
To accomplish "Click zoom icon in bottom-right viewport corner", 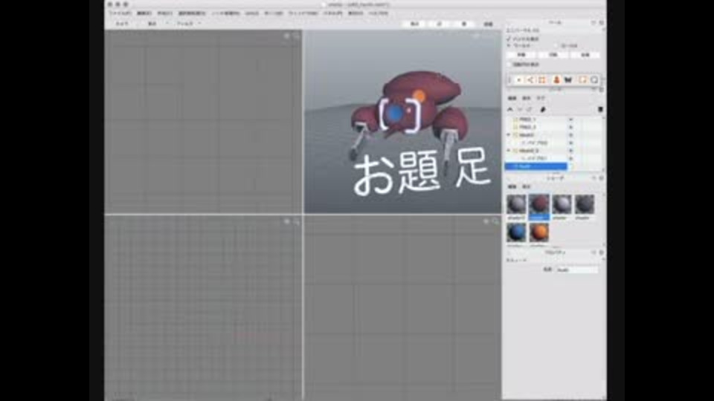I will coord(495,221).
